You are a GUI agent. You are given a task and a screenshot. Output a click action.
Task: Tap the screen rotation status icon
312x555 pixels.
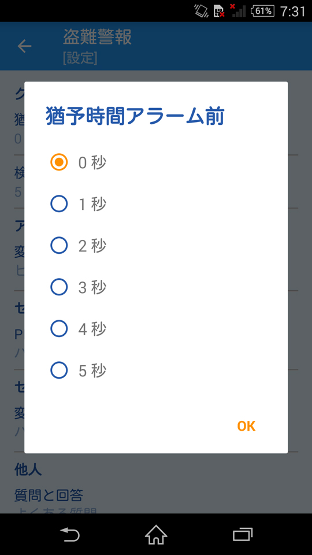coord(201,11)
